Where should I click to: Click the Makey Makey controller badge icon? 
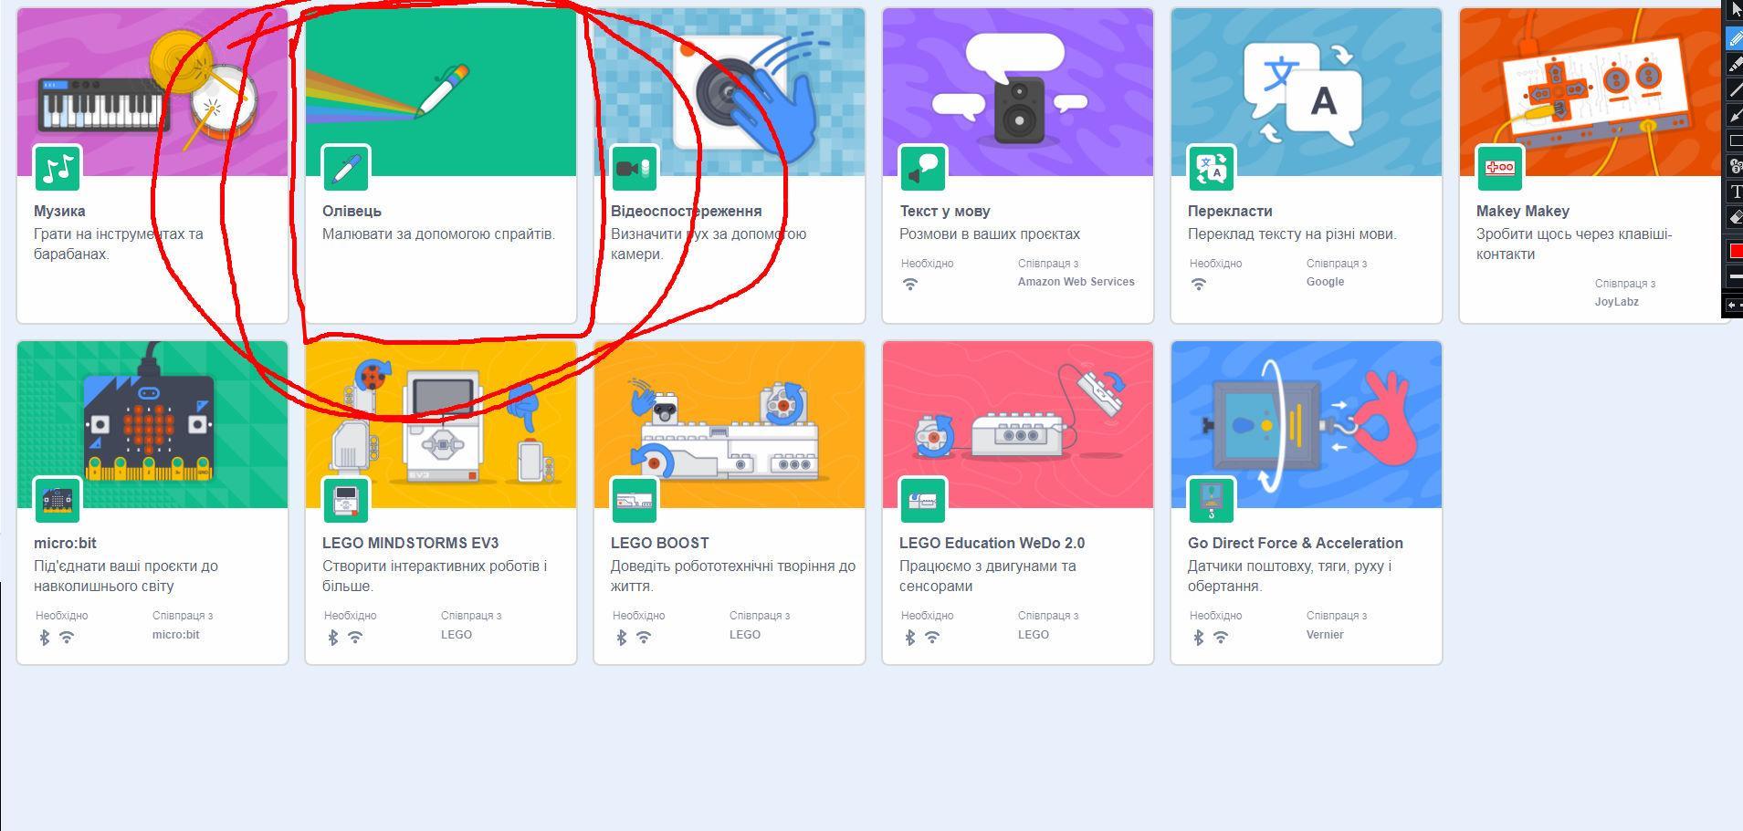point(1500,168)
